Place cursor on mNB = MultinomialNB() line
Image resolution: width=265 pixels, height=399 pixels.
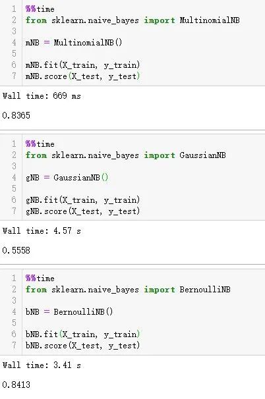coord(74,43)
